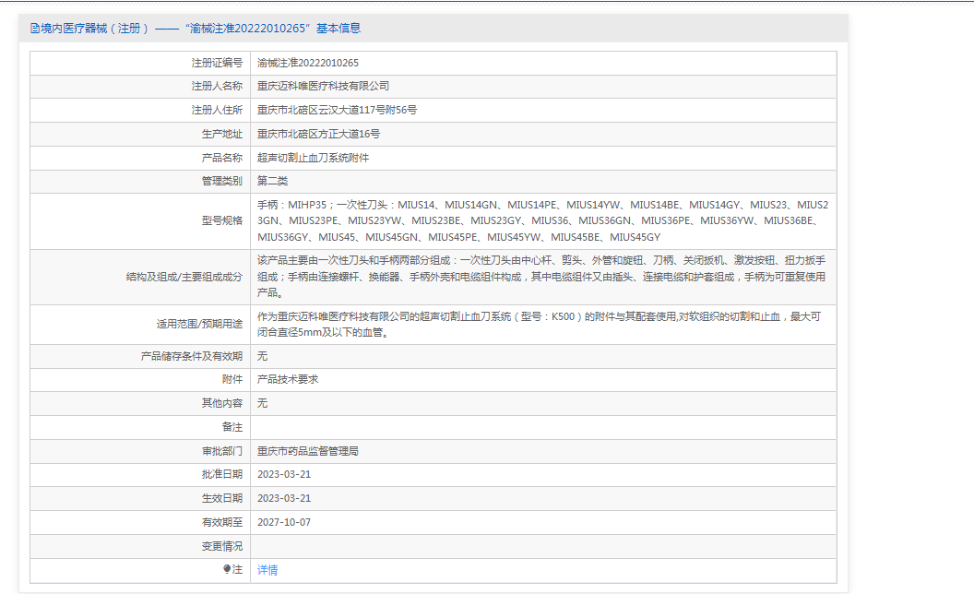This screenshot has width=974, height=594.
Task: Click the 第二类 category value
Action: click(x=273, y=182)
